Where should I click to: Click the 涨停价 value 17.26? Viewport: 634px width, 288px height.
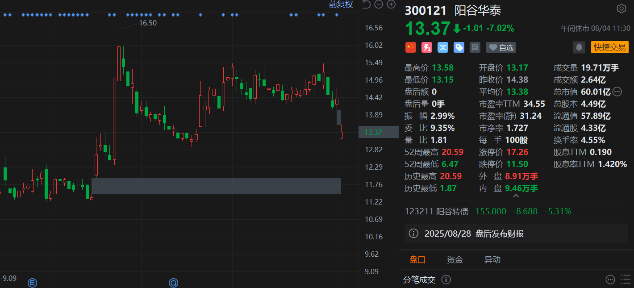pyautogui.click(x=517, y=152)
